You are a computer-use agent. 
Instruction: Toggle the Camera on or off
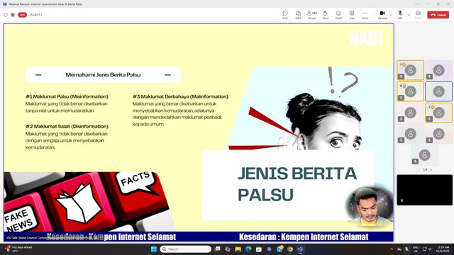click(x=382, y=15)
